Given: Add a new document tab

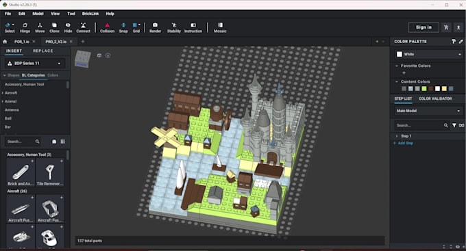Looking at the screenshot, I should [83, 42].
